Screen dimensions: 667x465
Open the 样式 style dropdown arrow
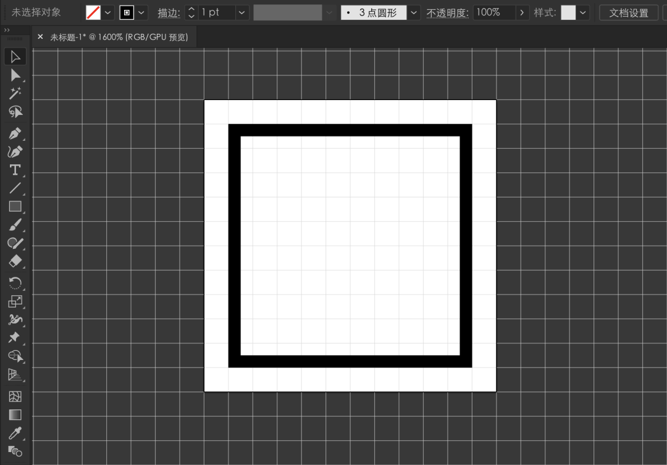[583, 13]
